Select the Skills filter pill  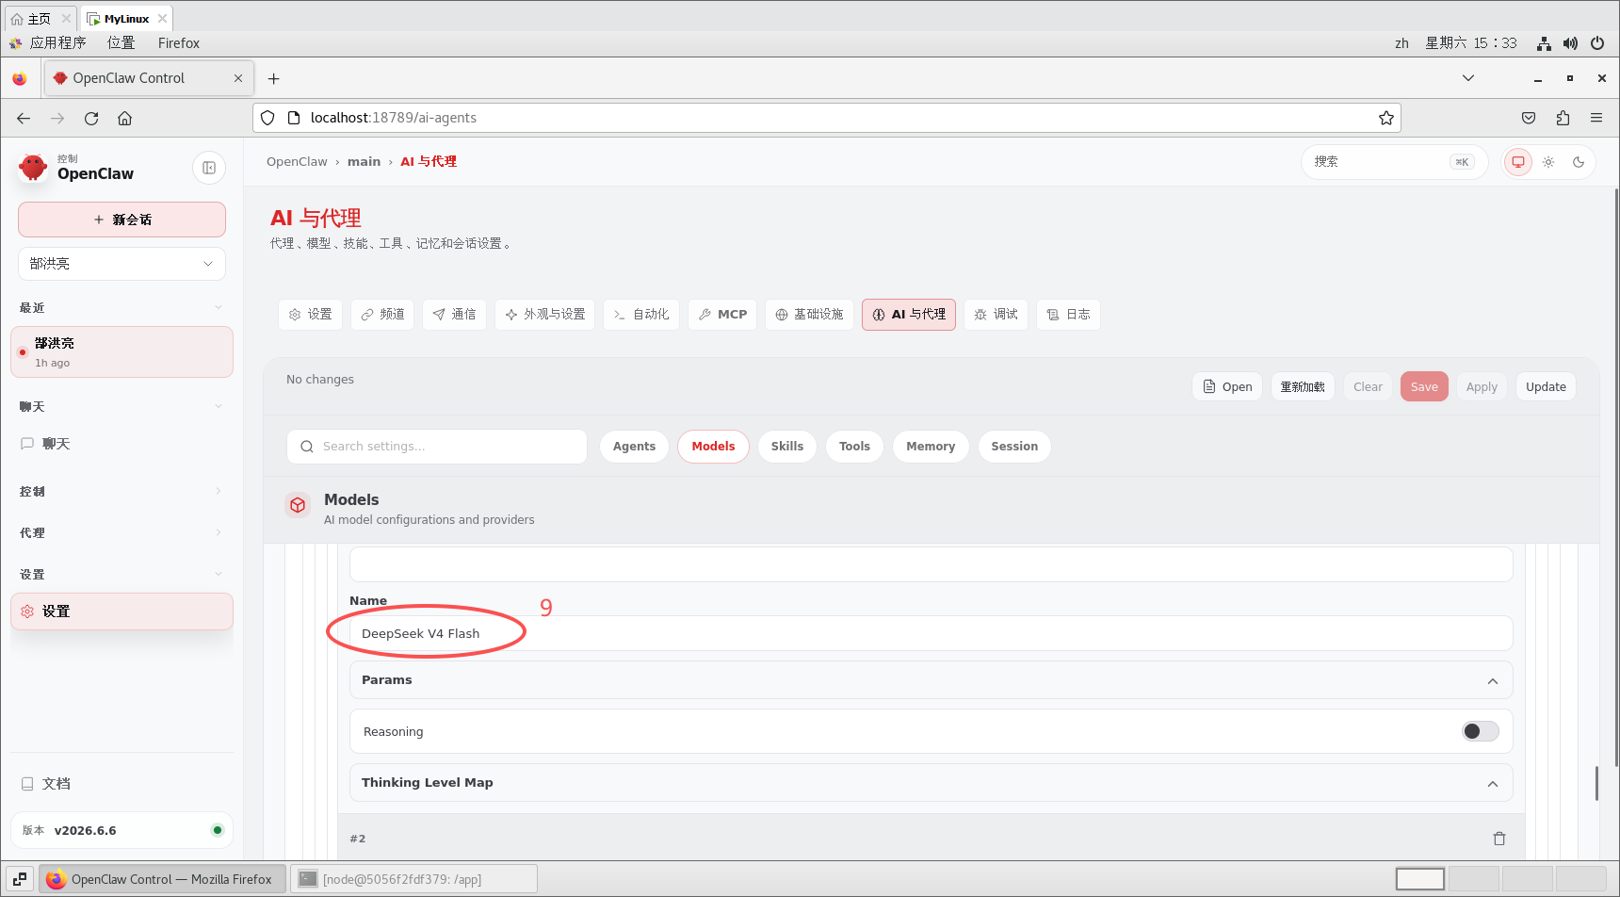click(x=787, y=447)
